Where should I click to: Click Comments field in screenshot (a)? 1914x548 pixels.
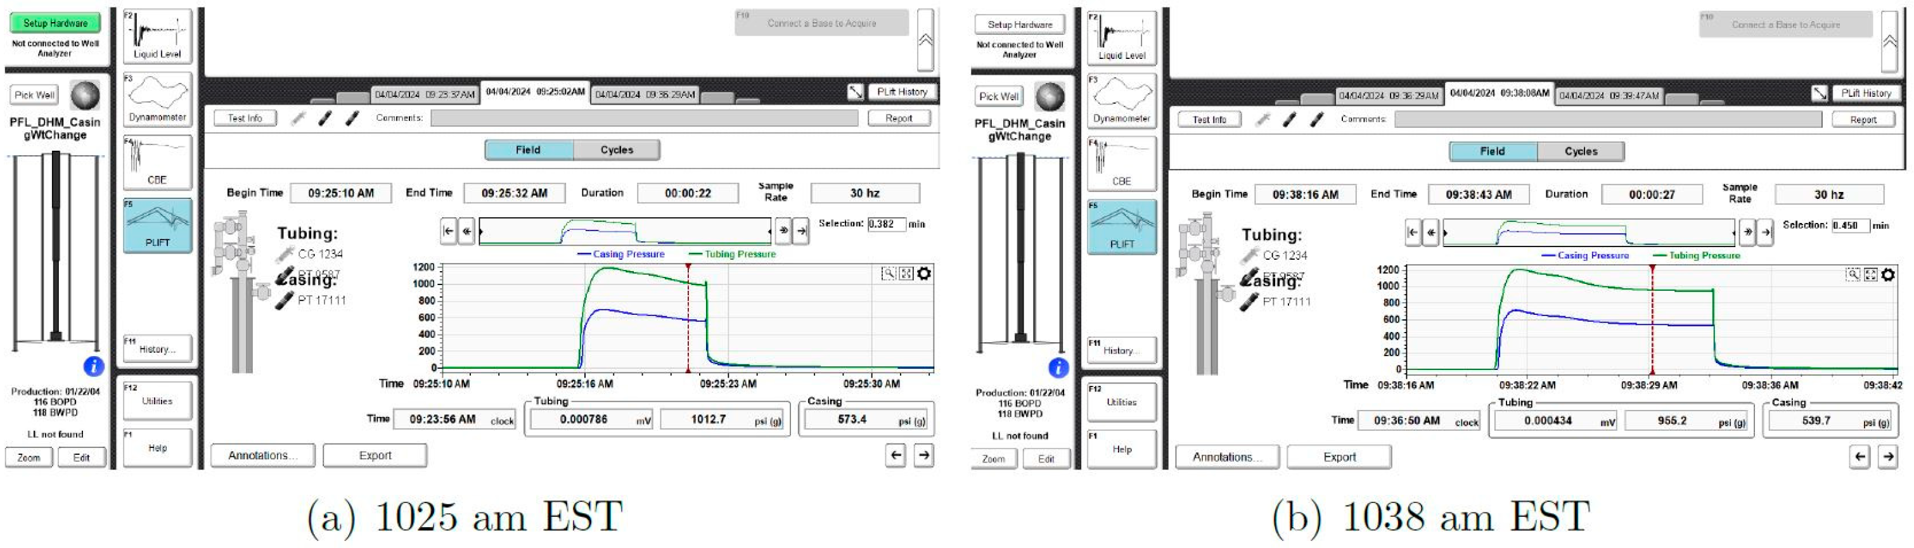point(644,118)
